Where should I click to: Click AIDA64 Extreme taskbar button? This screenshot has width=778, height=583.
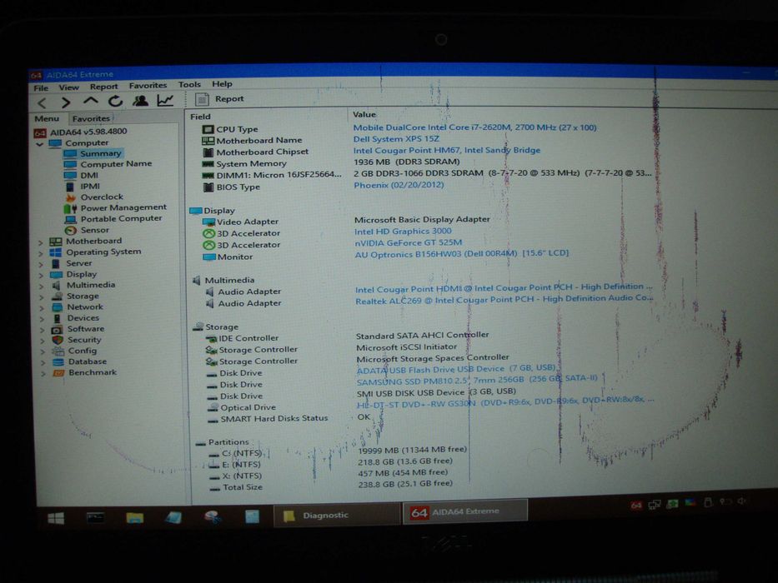pos(465,511)
